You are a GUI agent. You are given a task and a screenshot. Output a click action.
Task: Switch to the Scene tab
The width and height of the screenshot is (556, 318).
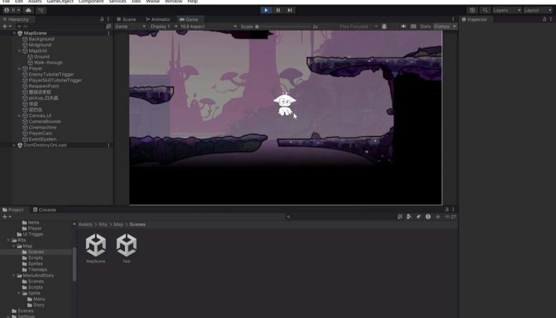coord(126,19)
